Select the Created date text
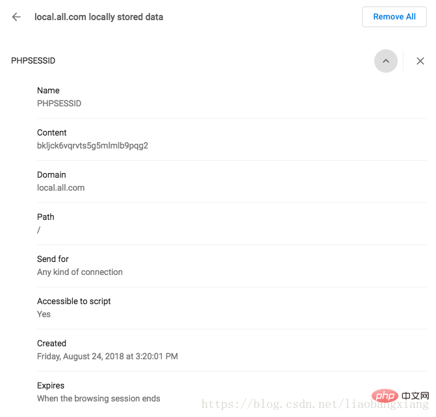Image resolution: width=436 pixels, height=417 pixels. (107, 356)
